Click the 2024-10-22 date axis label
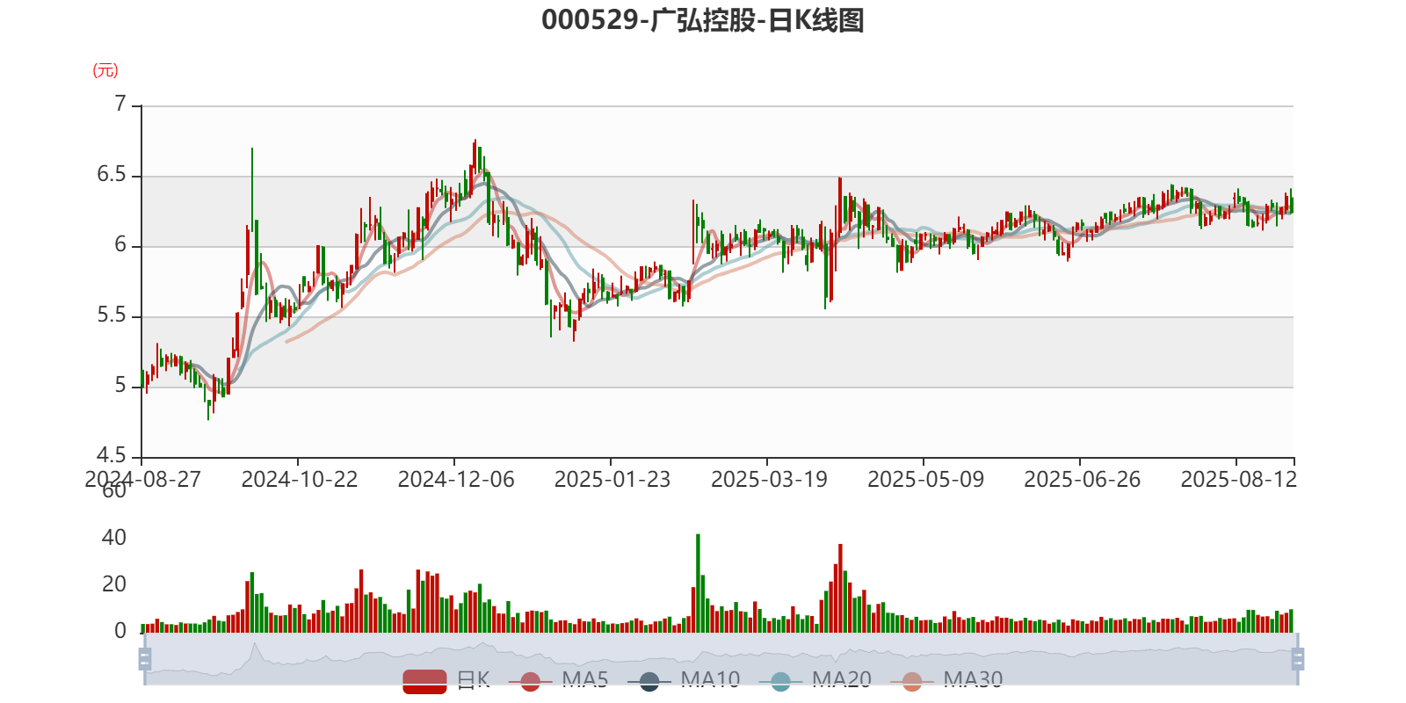1406x703 pixels. 300,480
